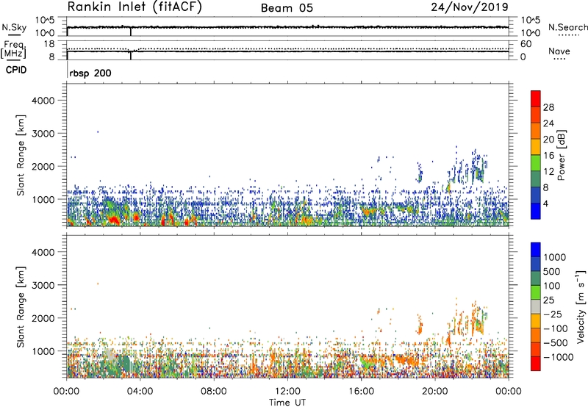Click the 'Time UT' axis label
The image size is (588, 407).
coord(287,403)
